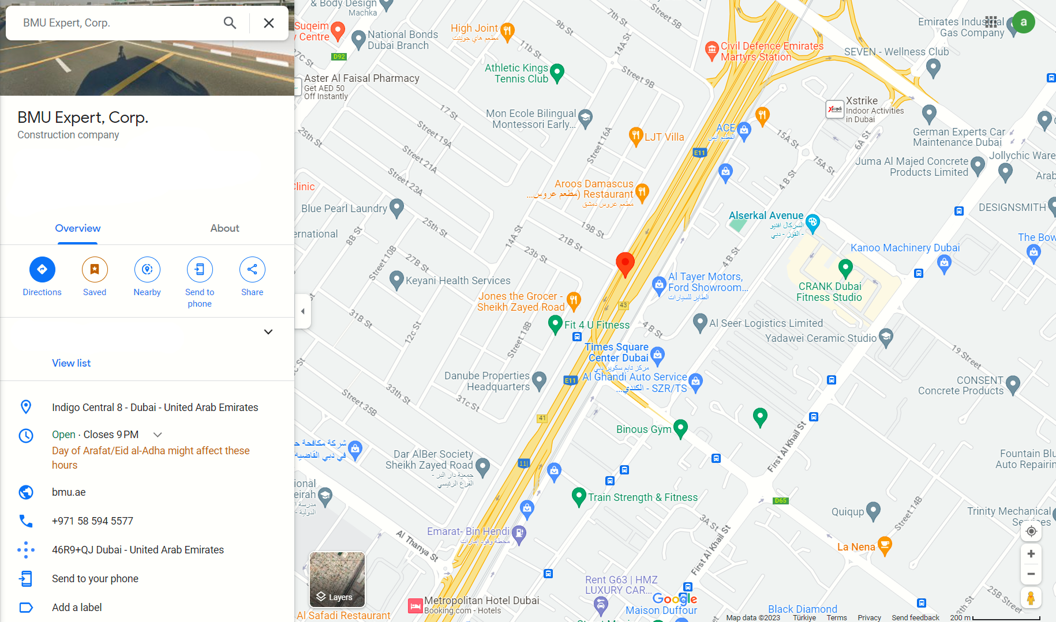The image size is (1056, 622).
Task: Open the View list link
Action: coord(72,363)
